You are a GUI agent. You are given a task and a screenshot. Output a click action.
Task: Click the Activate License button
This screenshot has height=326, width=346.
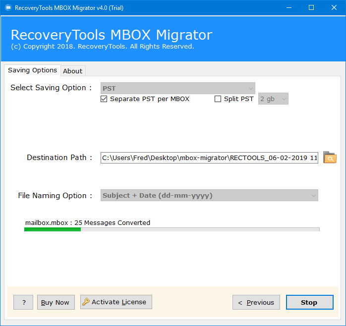116,302
